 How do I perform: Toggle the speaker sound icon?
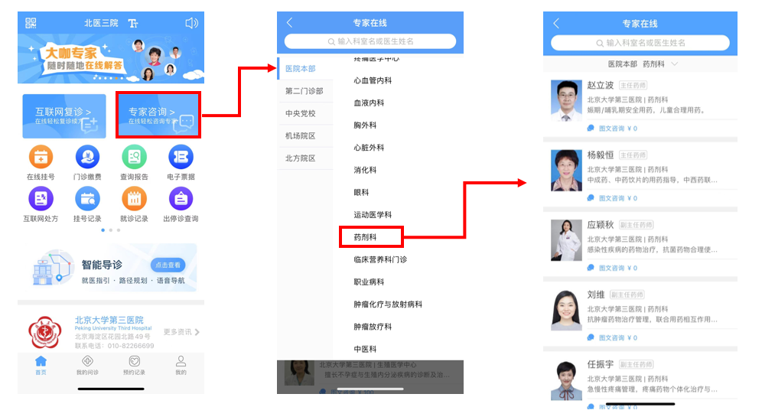pyautogui.click(x=191, y=23)
